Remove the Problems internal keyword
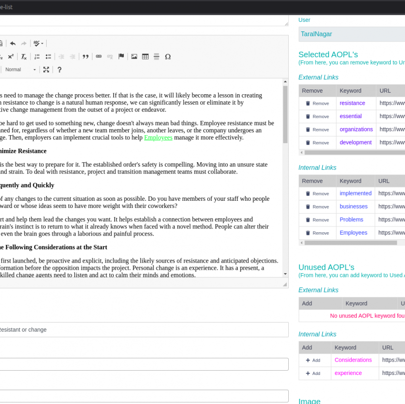This screenshot has width=405, height=404. [317, 220]
